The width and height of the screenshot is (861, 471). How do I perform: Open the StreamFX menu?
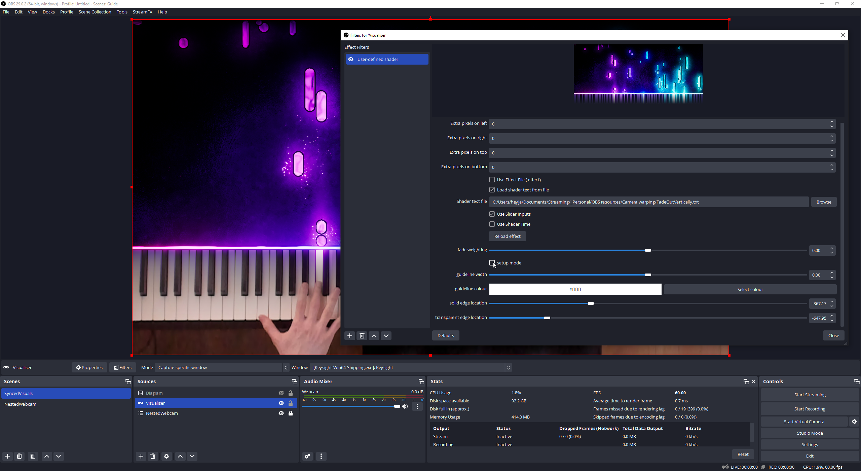click(142, 12)
